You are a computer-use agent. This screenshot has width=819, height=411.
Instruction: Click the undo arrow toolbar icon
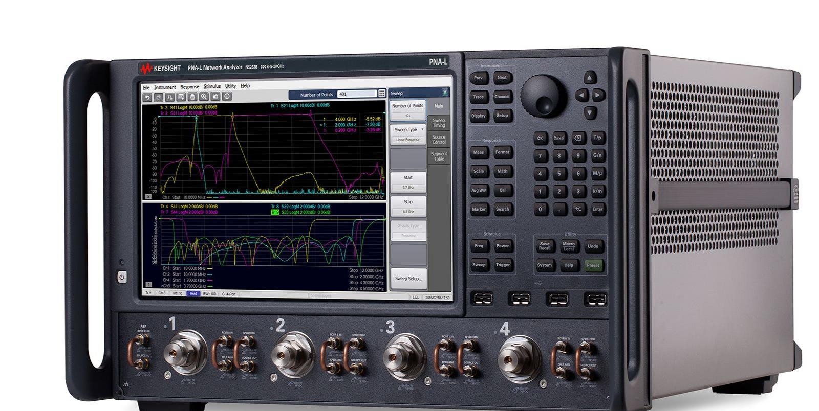(147, 97)
